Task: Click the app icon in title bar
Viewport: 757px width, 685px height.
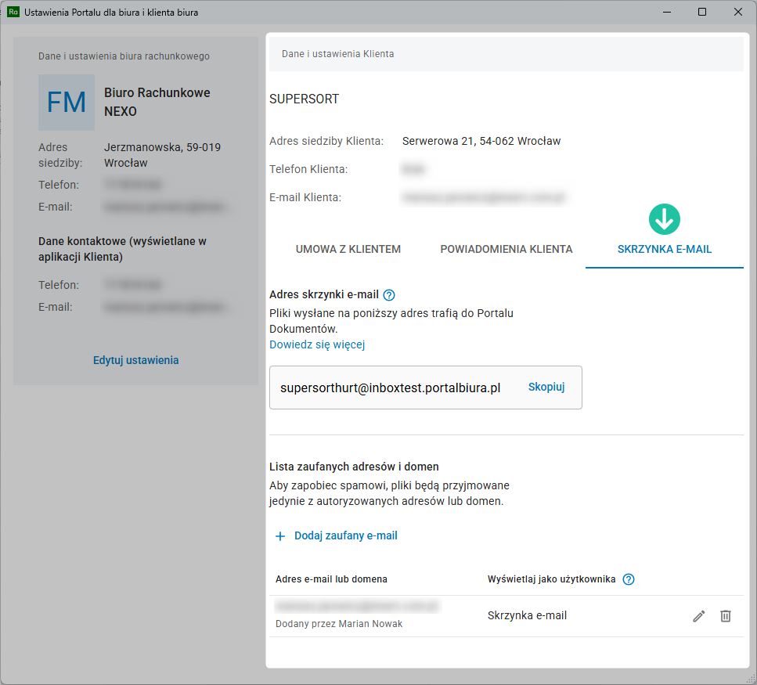Action: tap(13, 13)
